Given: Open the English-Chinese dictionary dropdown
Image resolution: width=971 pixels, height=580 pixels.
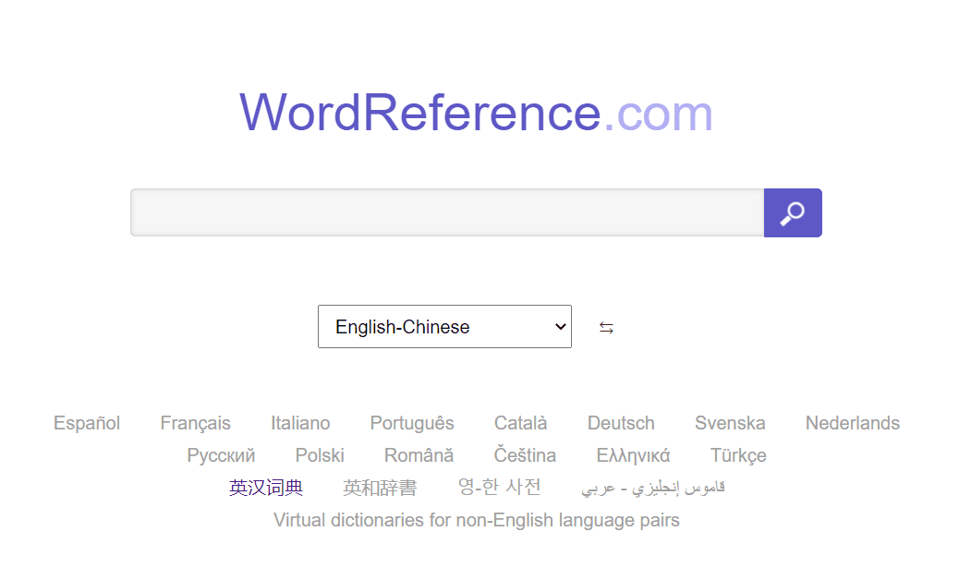Looking at the screenshot, I should click(x=444, y=326).
